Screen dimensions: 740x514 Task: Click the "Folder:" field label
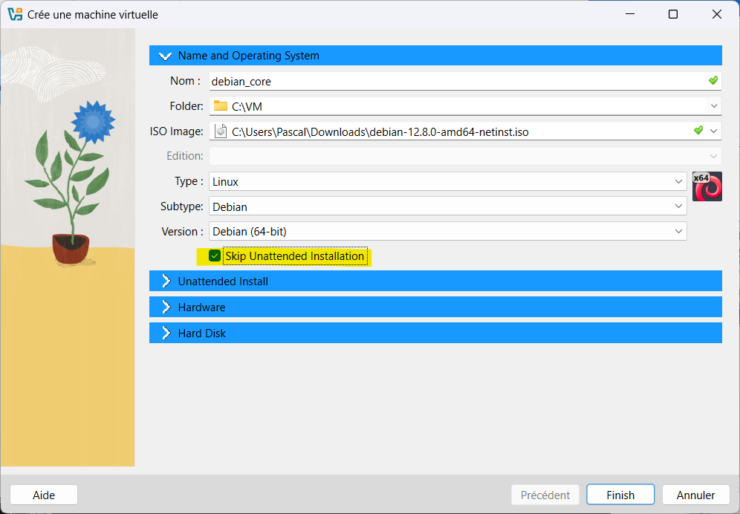(x=186, y=106)
